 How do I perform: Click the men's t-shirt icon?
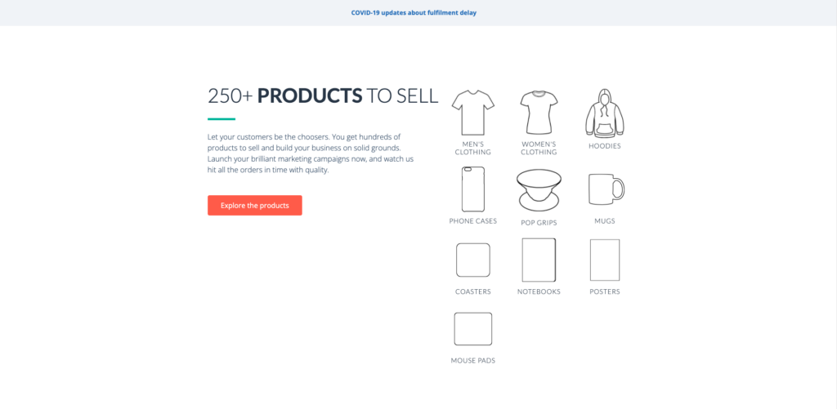point(473,112)
